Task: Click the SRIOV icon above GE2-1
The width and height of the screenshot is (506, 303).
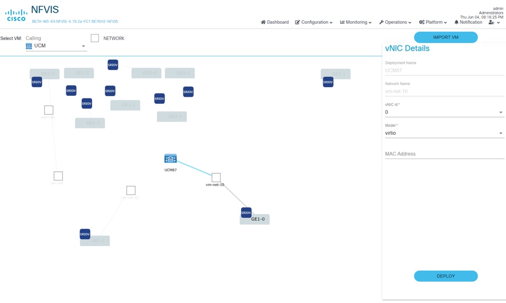Action: click(x=160, y=98)
